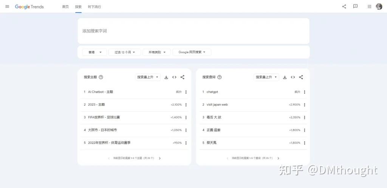387x188 pixels.
Task: Open the AI Chatbot - 主题 result
Action: point(101,92)
